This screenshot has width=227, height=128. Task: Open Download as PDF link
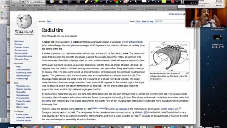tap(24, 118)
